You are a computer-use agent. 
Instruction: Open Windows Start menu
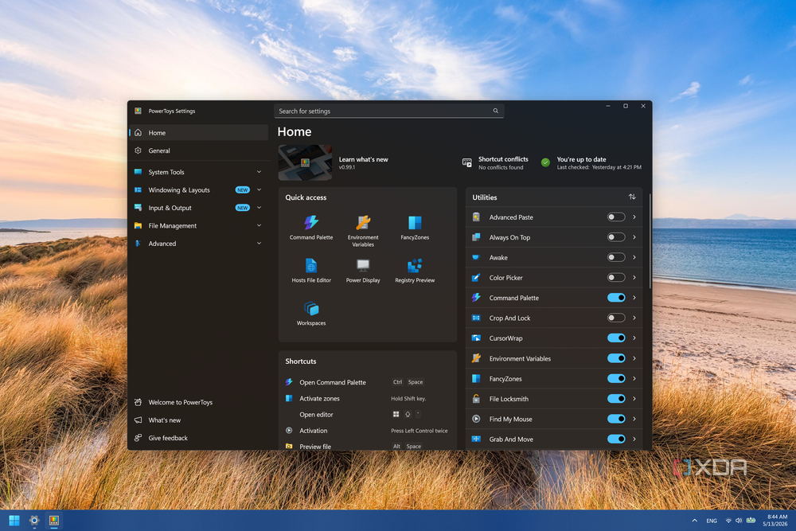14,521
